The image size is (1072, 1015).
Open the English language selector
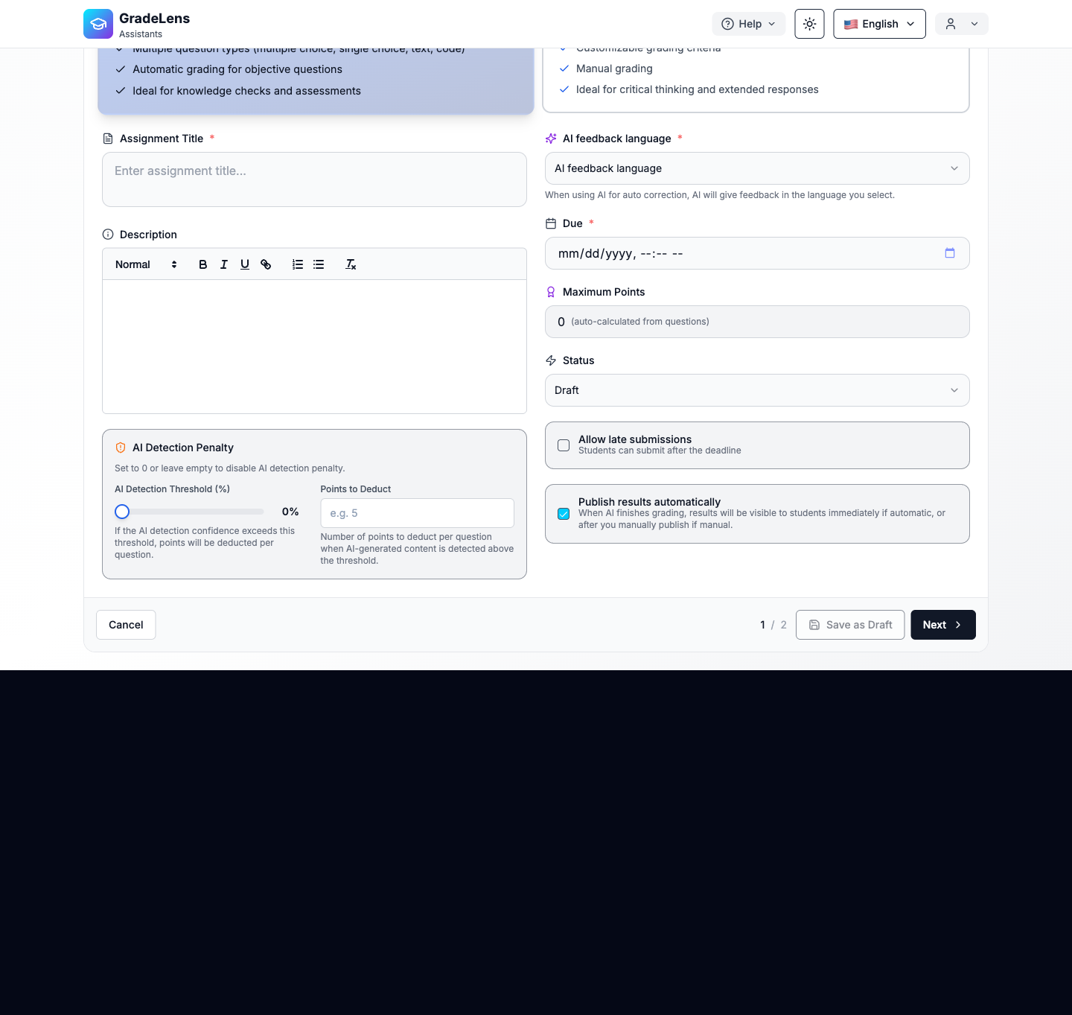click(x=879, y=24)
